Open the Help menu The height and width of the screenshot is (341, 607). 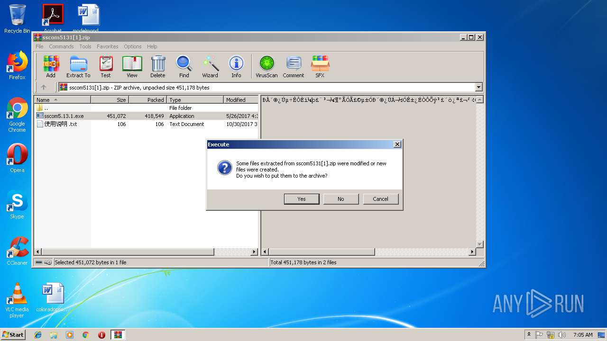pos(152,46)
